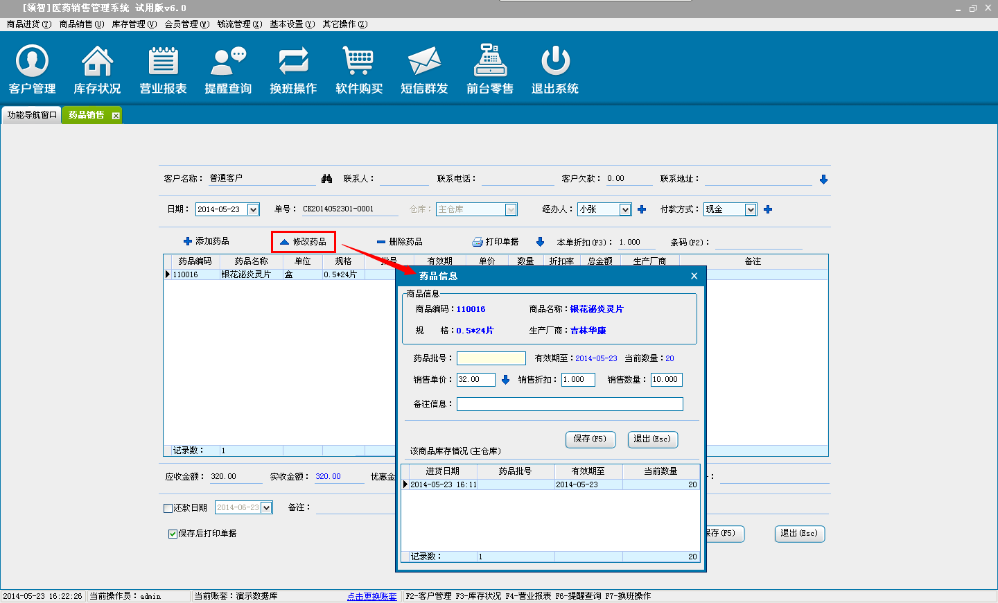The image size is (998, 603).
Task: Open 客户管理 customer management icon
Action: click(x=32, y=69)
